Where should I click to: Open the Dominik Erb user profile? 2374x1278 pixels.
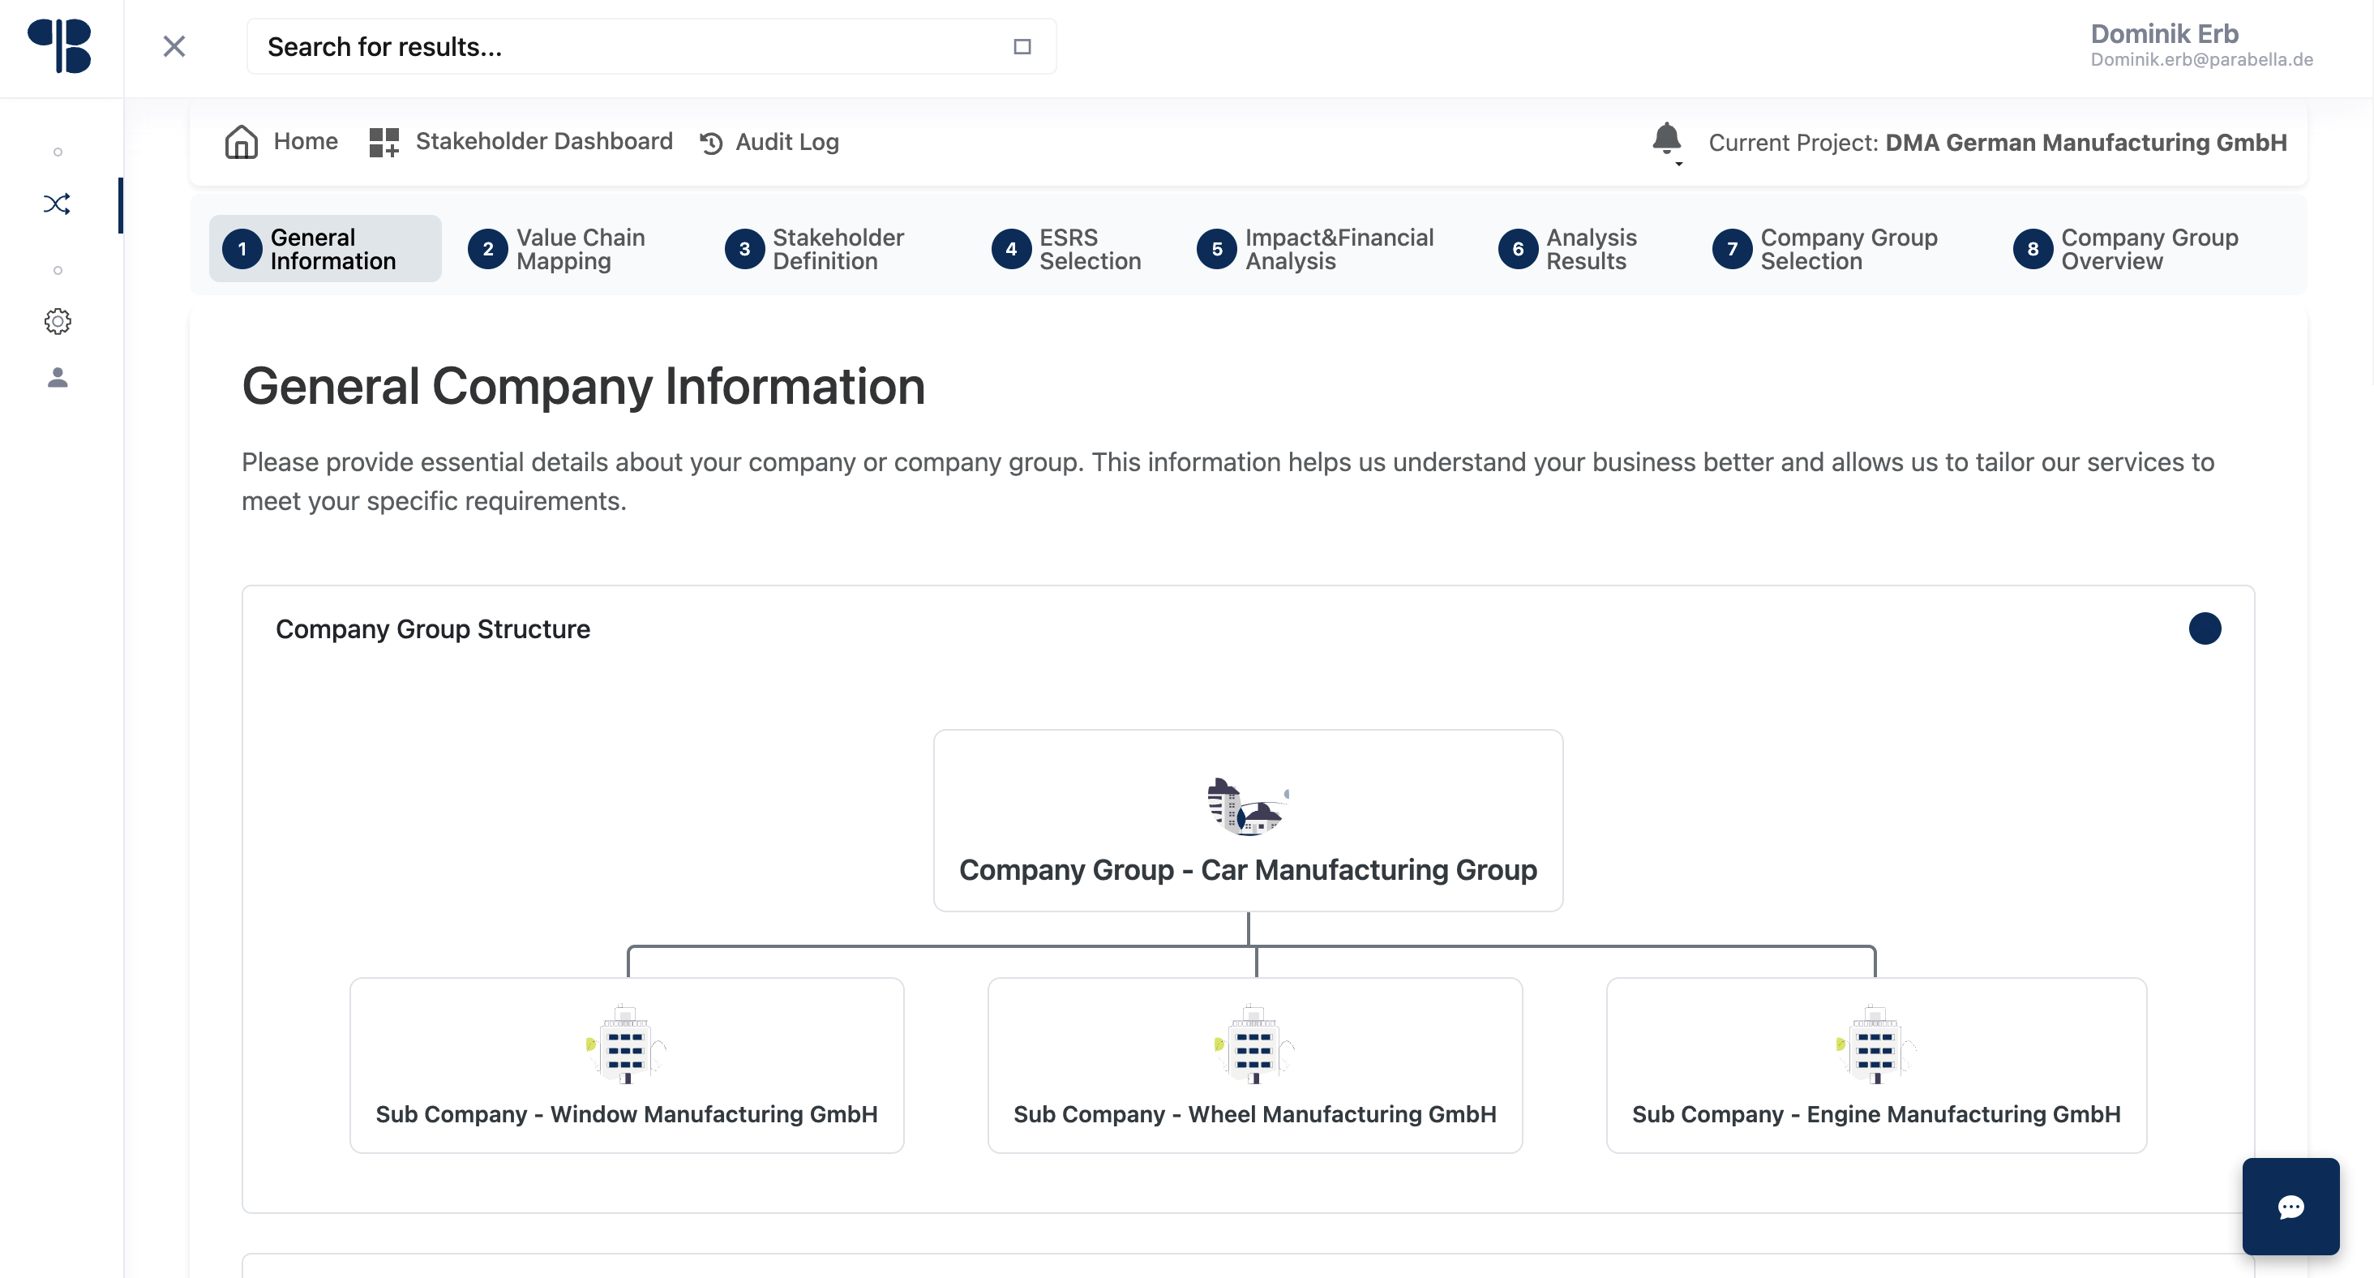[2200, 45]
